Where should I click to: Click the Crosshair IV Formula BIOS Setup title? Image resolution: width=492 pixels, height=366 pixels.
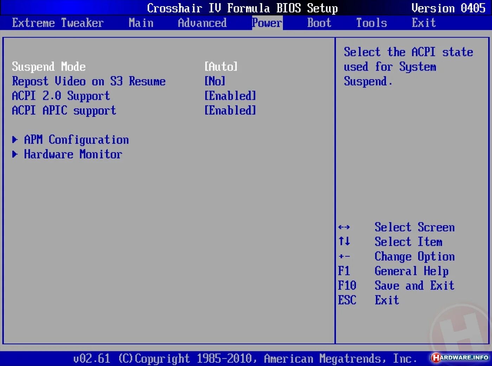click(242, 8)
